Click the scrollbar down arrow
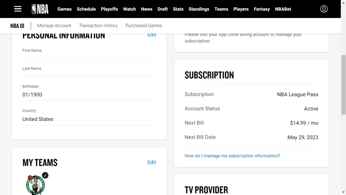The width and height of the screenshot is (346, 195). click(x=343, y=192)
